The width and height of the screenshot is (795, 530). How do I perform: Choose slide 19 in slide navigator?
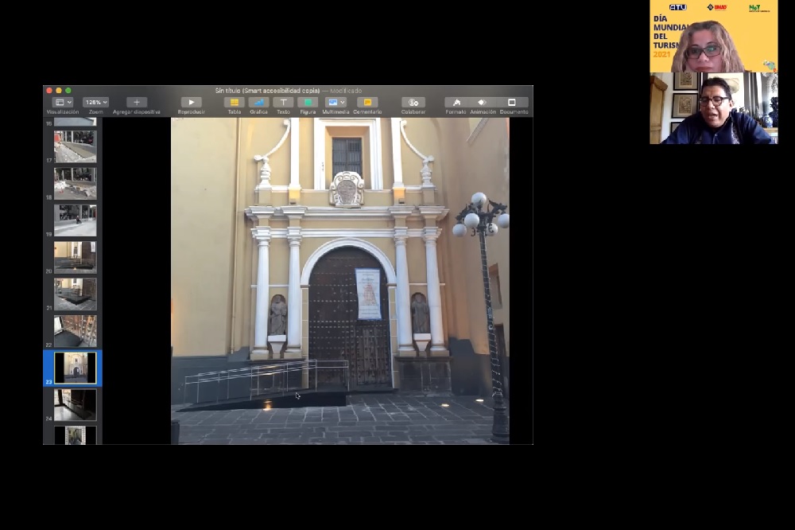[x=76, y=220]
